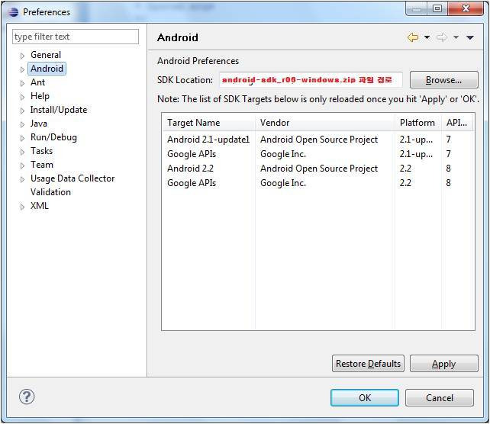
Task: Open the back history dropdown arrow
Action: [x=427, y=37]
